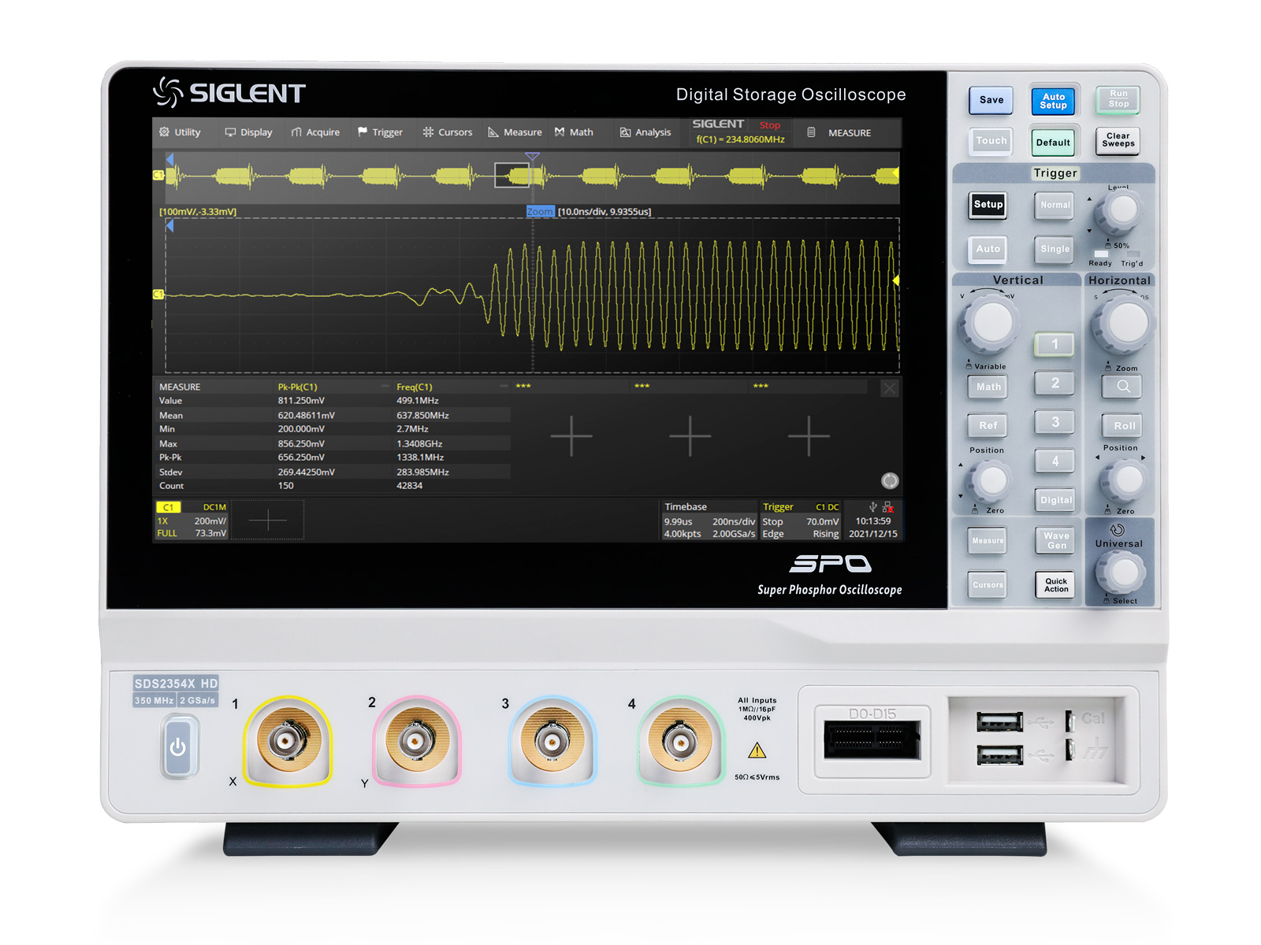Open the Analysis menu

click(x=645, y=132)
